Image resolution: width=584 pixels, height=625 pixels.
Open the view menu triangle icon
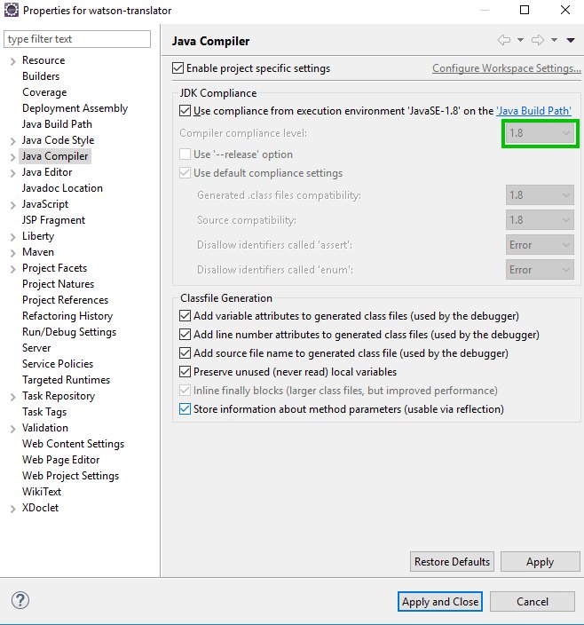570,40
